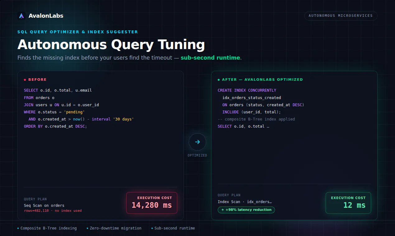The height and width of the screenshot is (236, 395).
Task: Click the "SELECT o.id, o.total, u.email" line
Action: click(58, 90)
